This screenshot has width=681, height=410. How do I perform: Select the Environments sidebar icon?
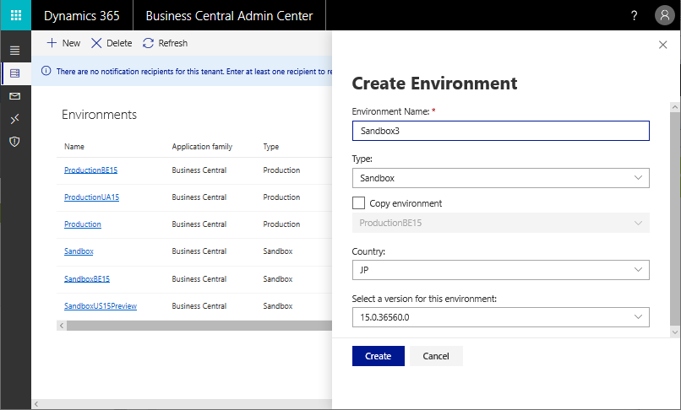(x=14, y=73)
